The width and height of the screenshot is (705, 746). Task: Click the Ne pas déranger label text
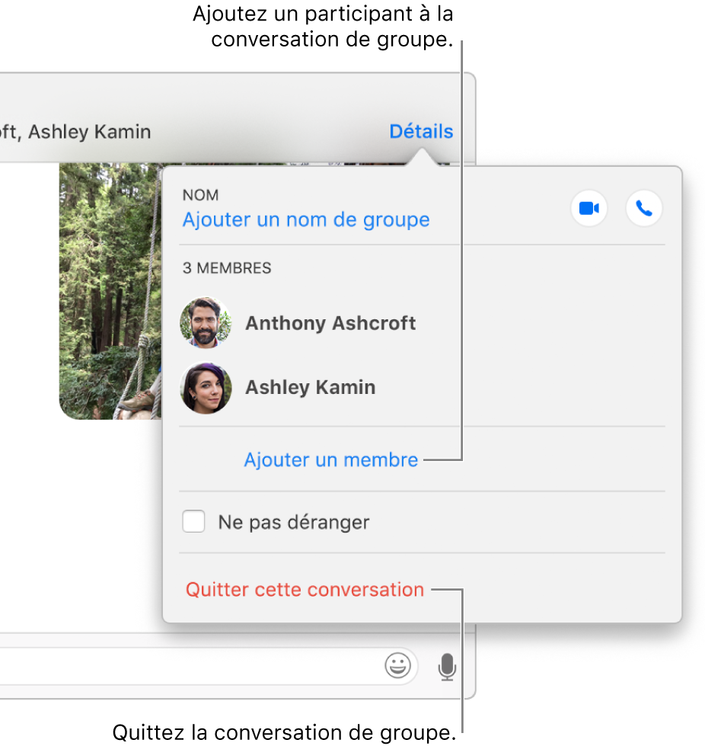pos(293,522)
